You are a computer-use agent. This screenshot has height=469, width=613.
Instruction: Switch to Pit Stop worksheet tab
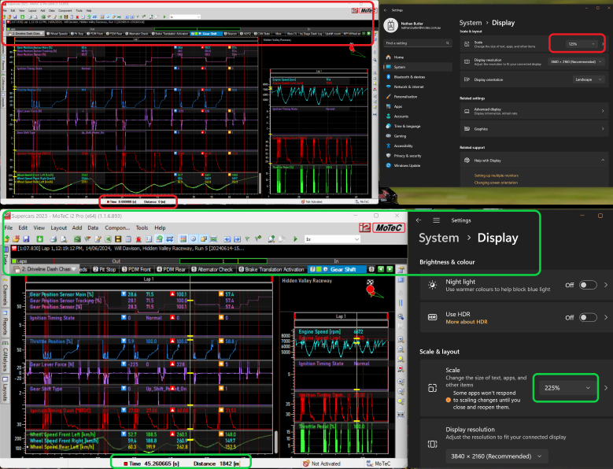105,269
